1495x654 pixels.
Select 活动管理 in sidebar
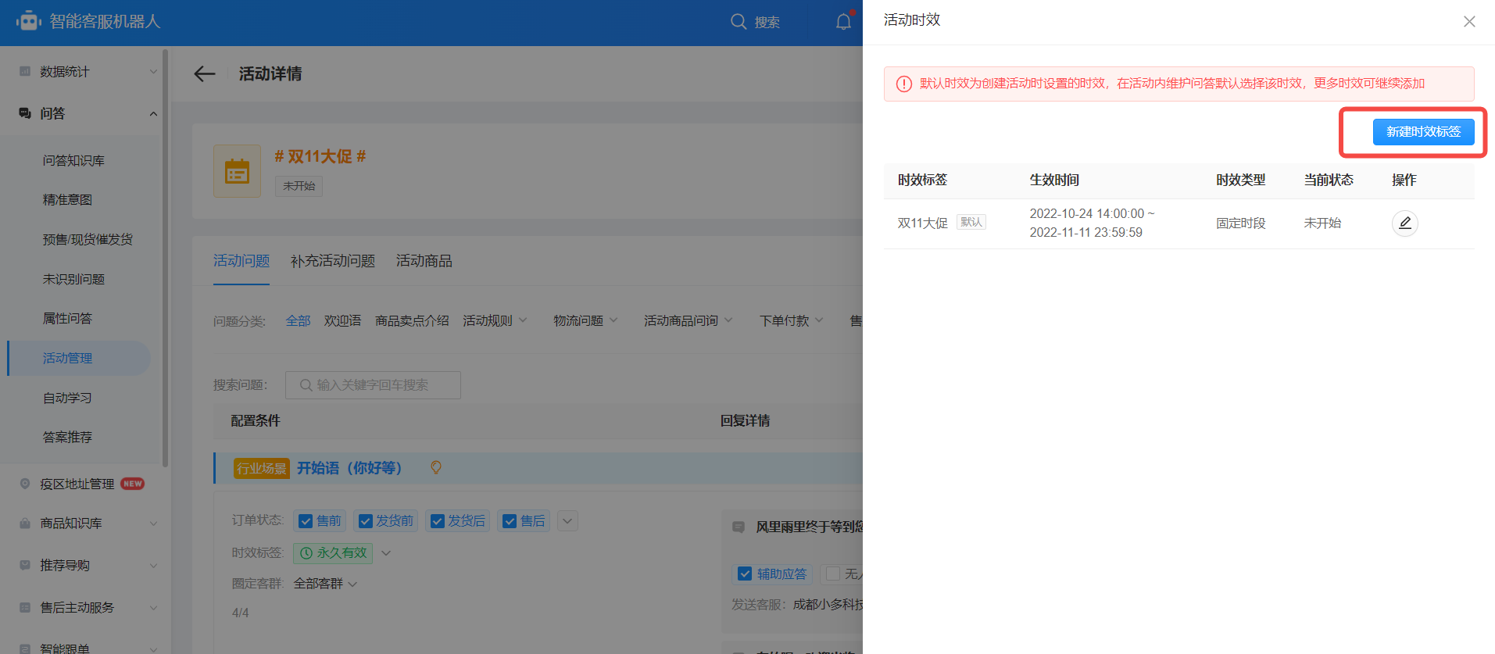pyautogui.click(x=79, y=358)
